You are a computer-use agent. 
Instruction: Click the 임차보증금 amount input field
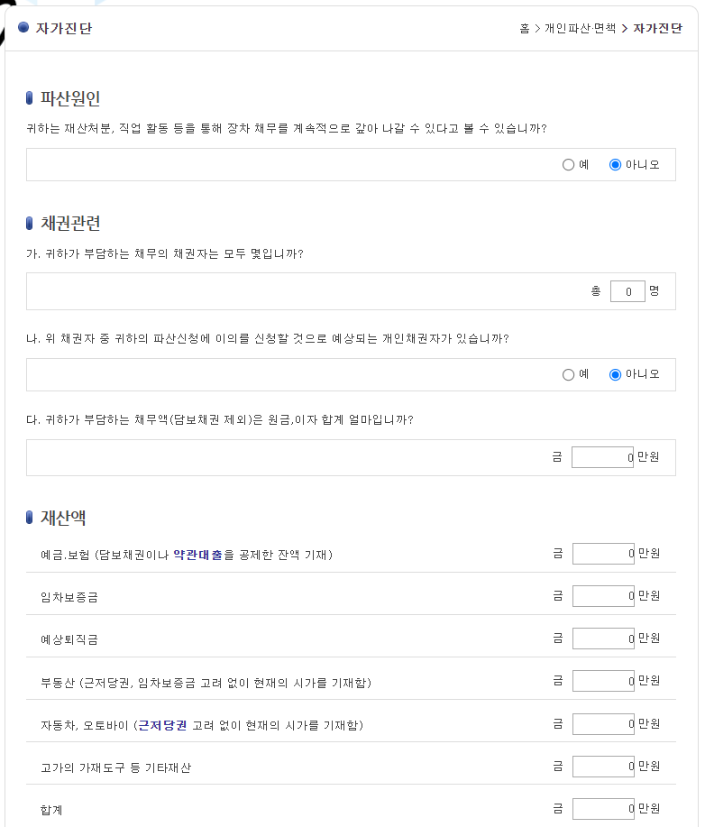(x=602, y=595)
